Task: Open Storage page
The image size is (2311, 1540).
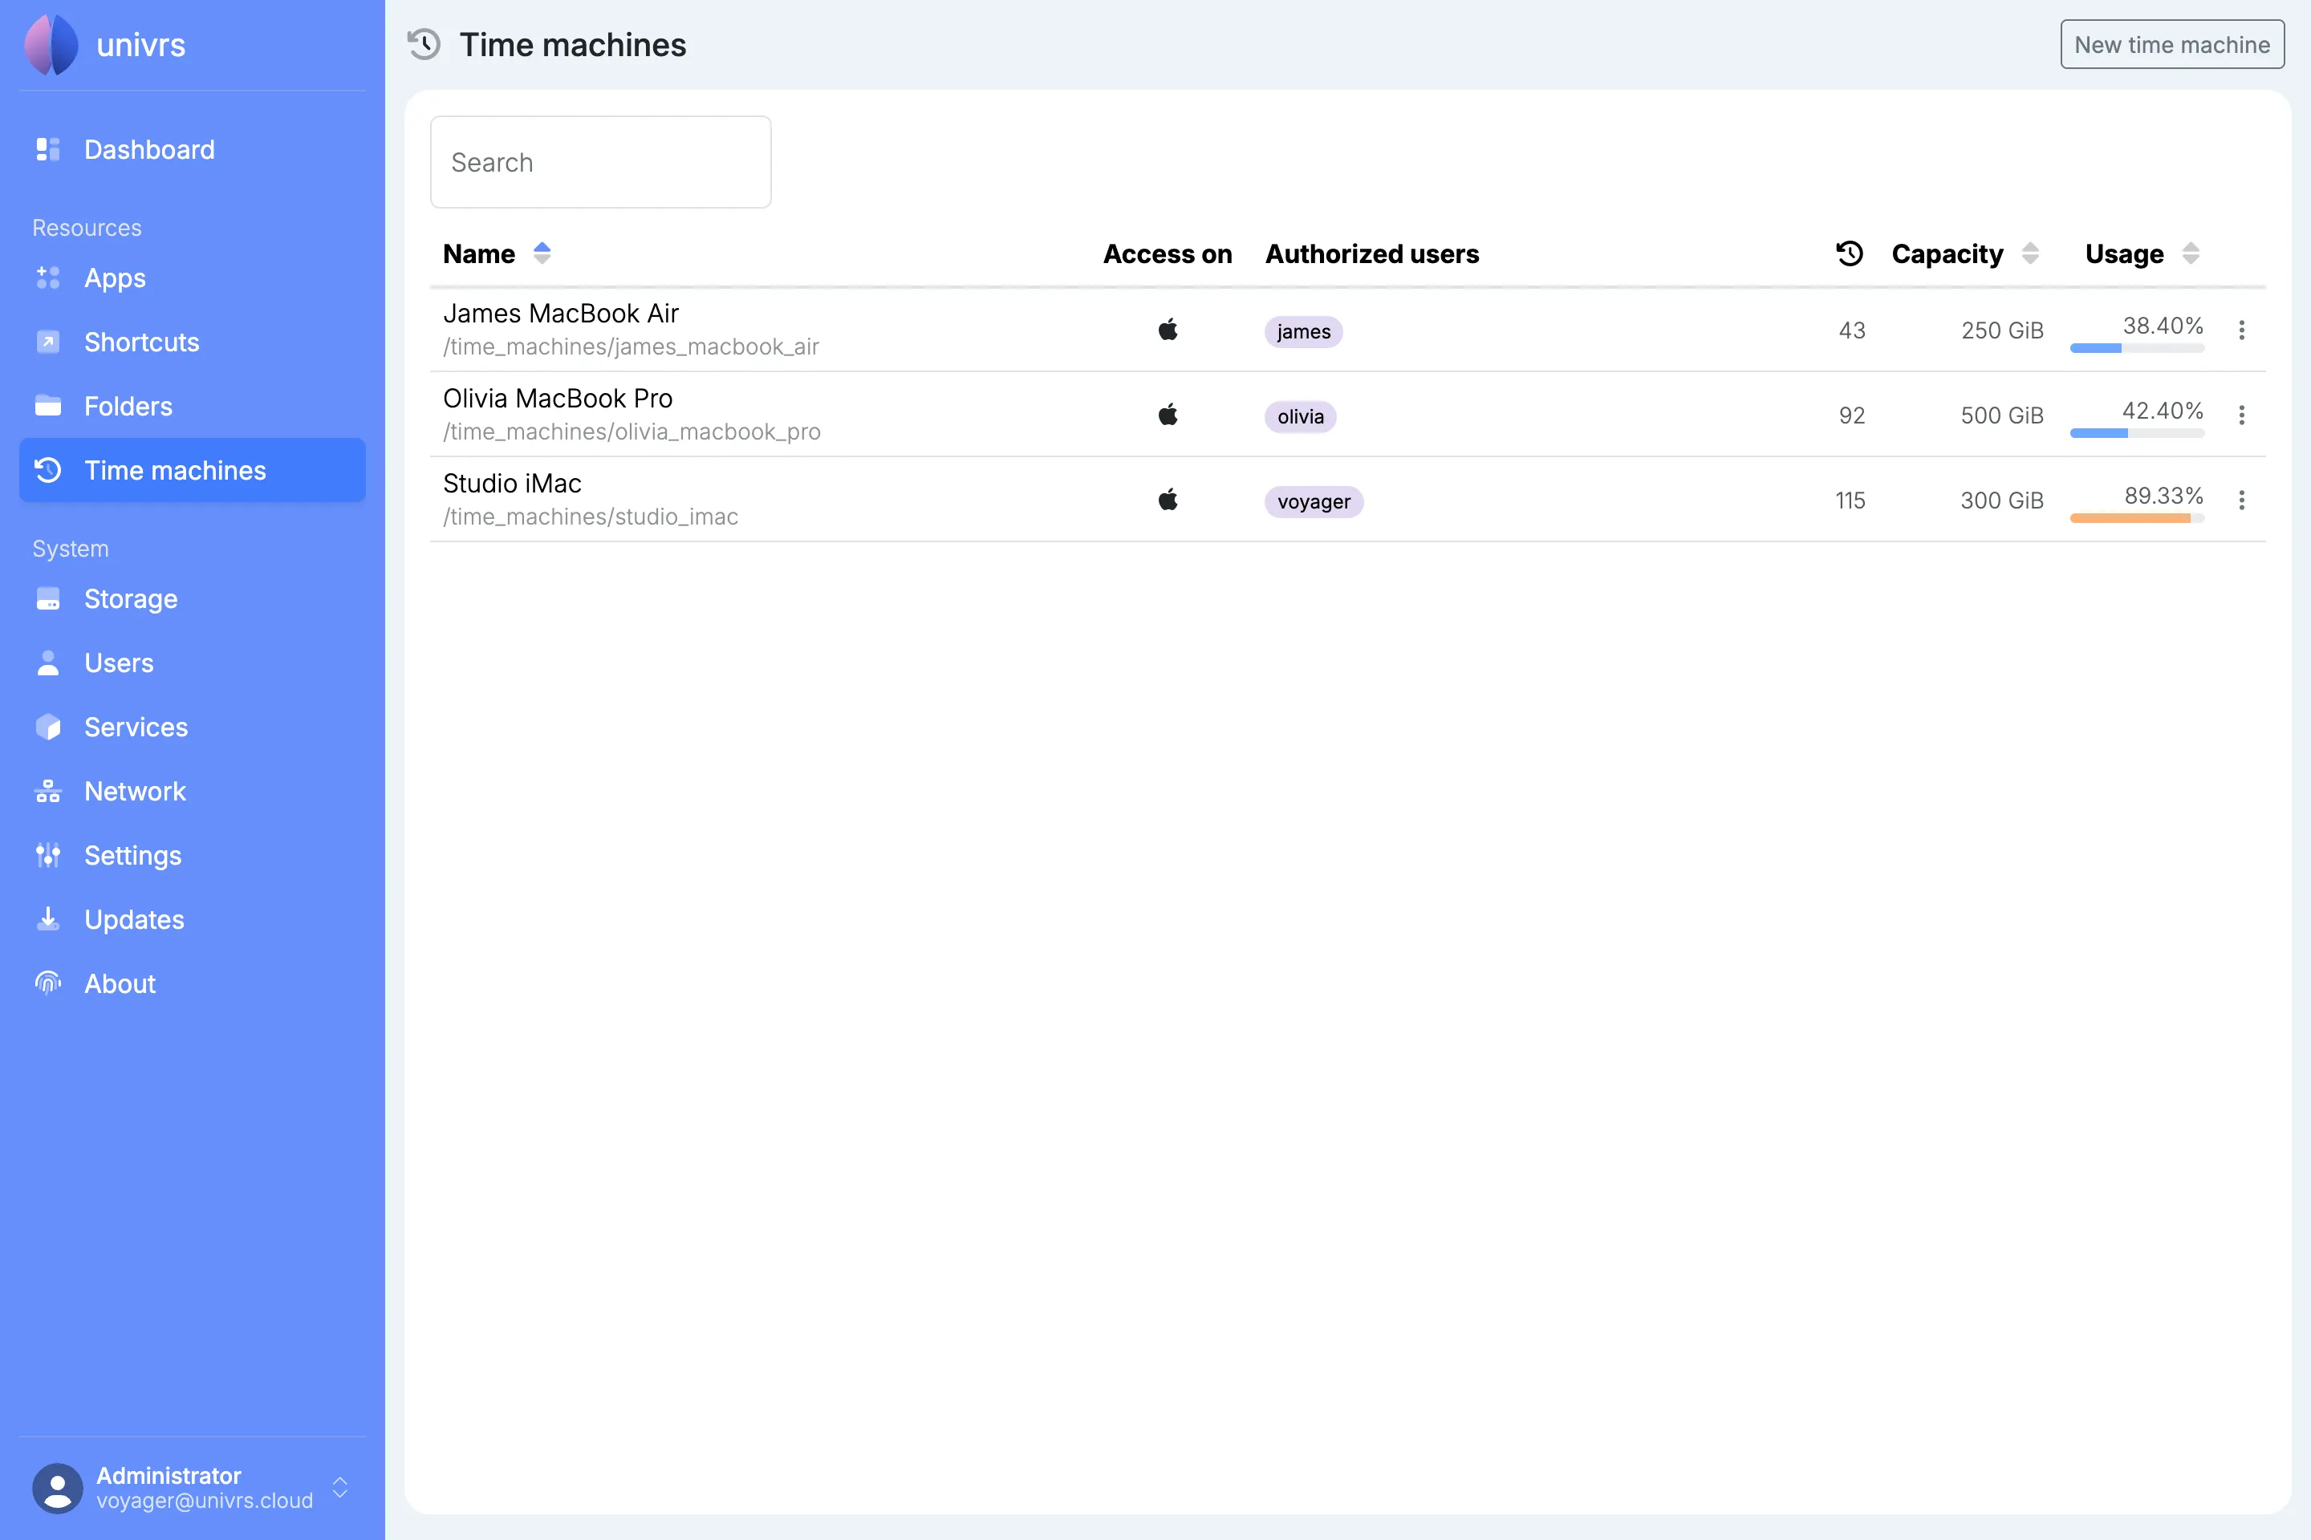Action: tap(193, 598)
